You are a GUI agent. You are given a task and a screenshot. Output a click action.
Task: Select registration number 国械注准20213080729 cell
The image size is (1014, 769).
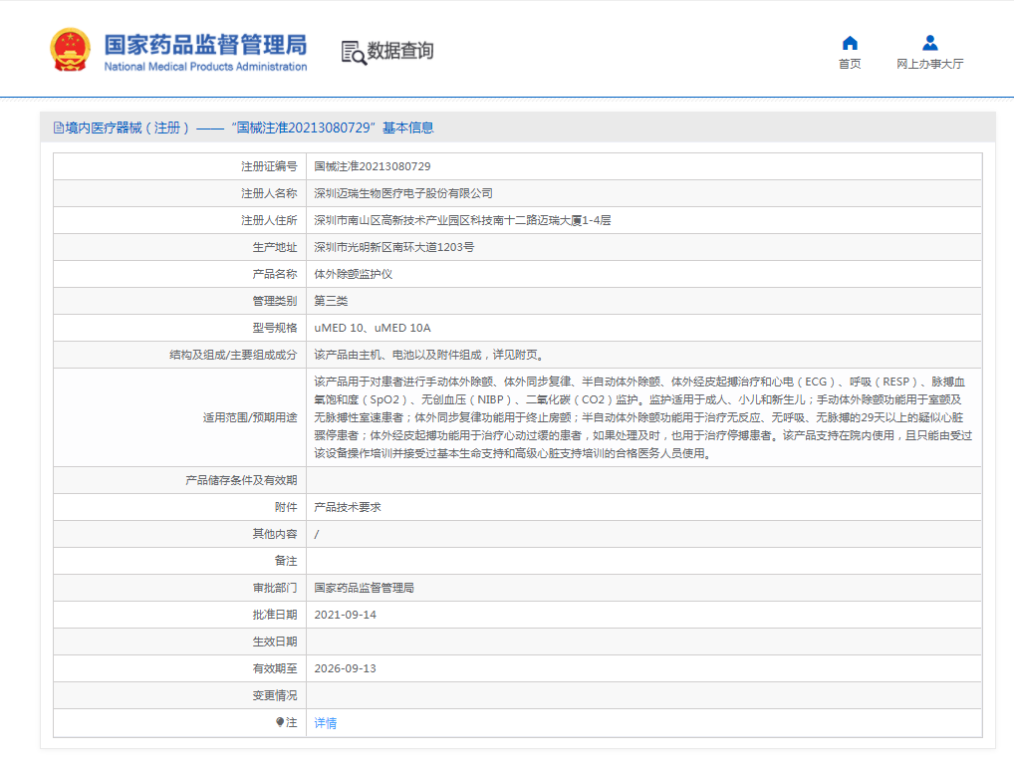373,166
